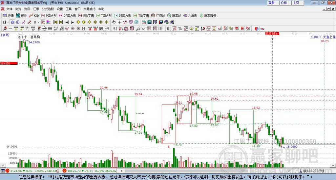Viewport: 336px width, 180px height.
Task: Click the colorful flag icon
Action: 49,22
